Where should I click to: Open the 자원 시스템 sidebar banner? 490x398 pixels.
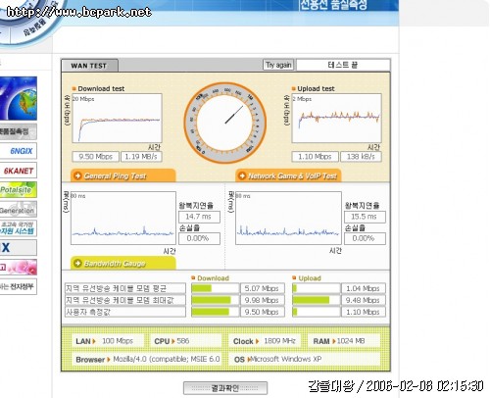pos(19,228)
